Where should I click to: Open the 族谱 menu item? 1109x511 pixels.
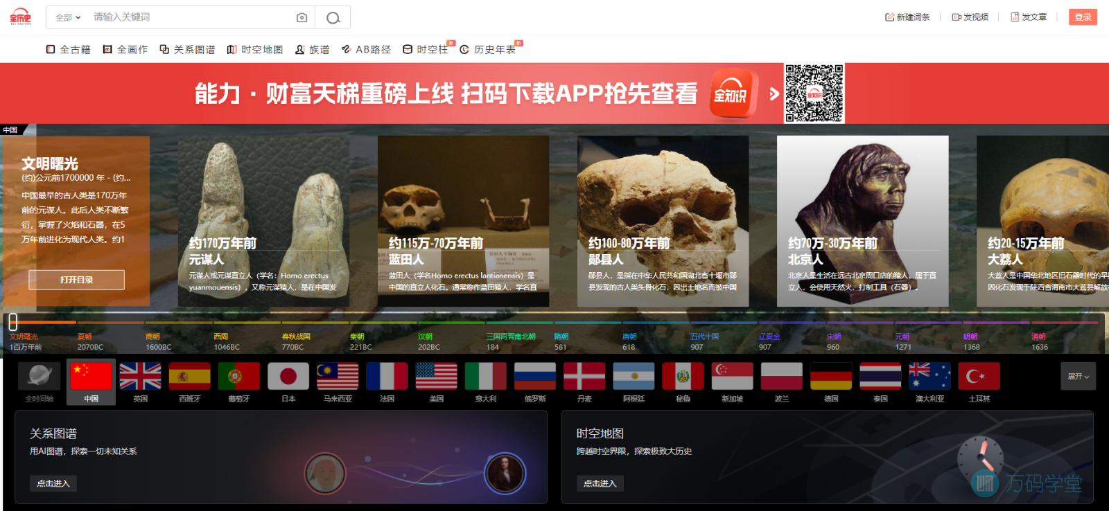click(x=312, y=49)
